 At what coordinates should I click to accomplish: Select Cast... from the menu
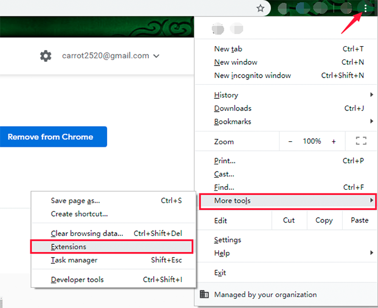coord(286,174)
